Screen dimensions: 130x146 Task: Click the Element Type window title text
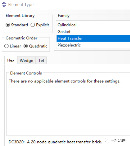pyautogui.click(x=21, y=5)
